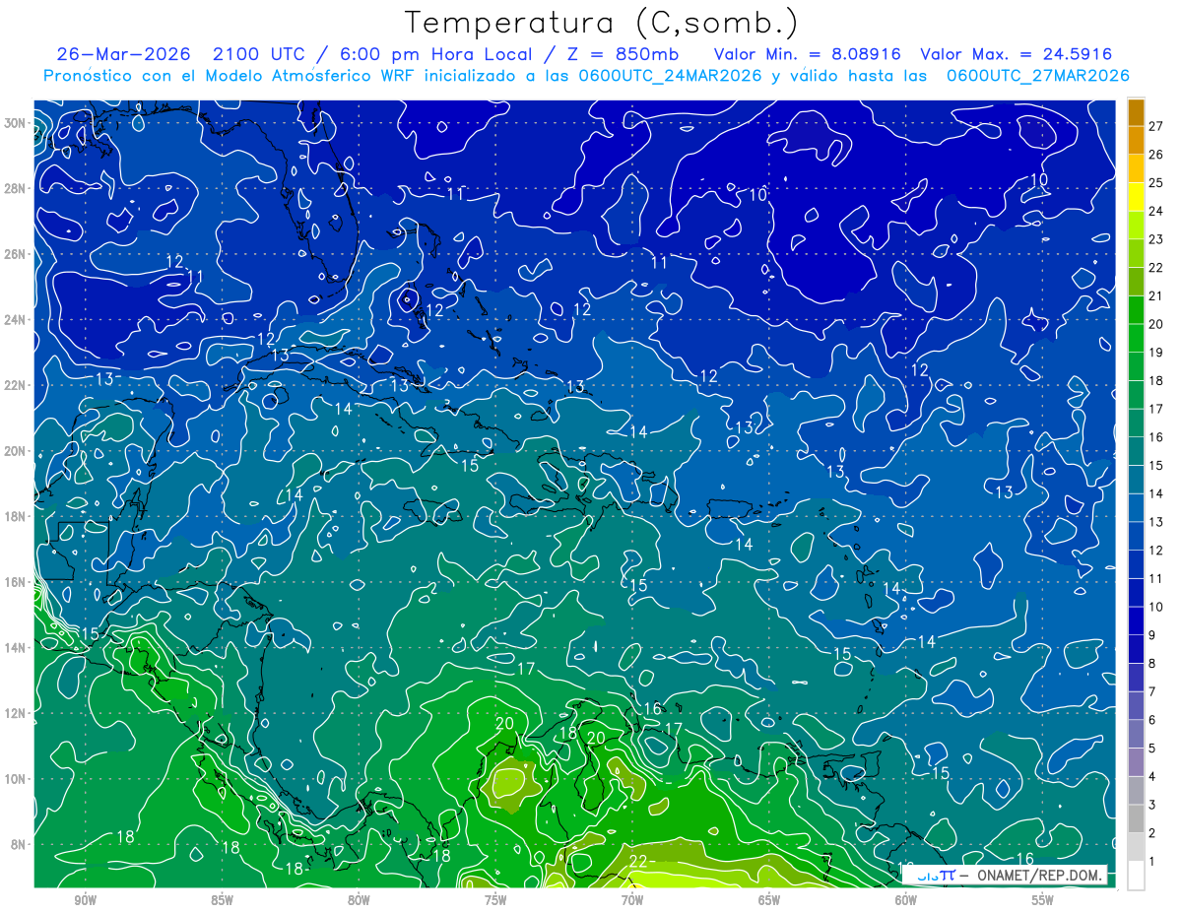Click the Temperatura (C,somb.) chart title

(x=602, y=24)
